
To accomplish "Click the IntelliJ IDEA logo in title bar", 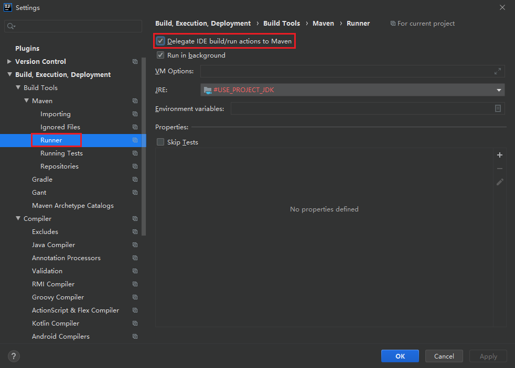I will click(x=7, y=7).
